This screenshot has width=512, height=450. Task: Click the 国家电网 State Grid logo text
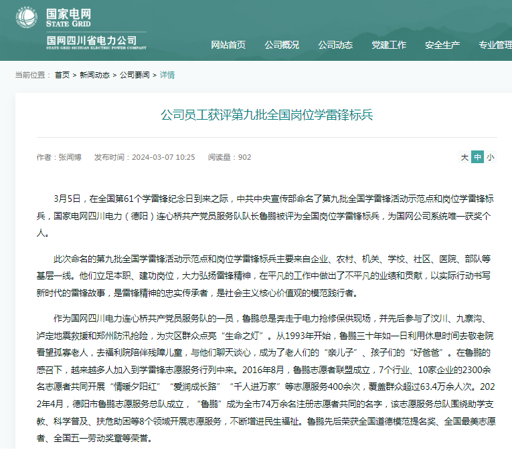68,17
